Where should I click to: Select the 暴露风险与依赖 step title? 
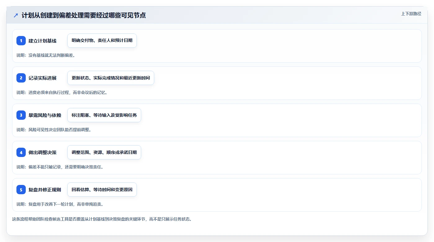coord(45,115)
